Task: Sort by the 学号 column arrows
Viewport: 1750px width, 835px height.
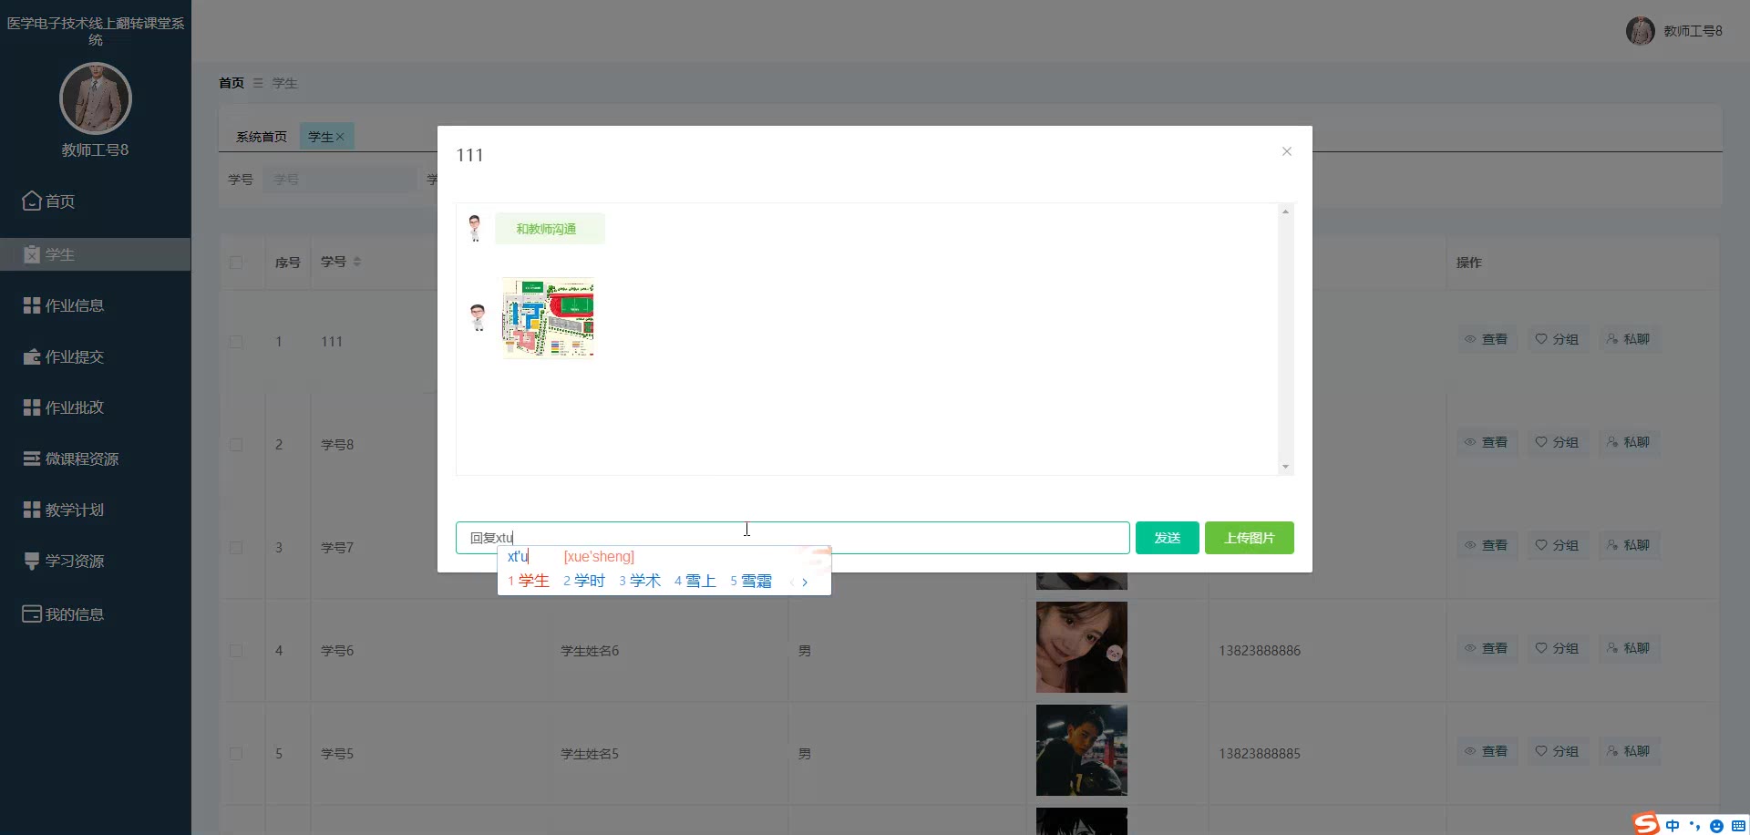Action: pos(357,262)
